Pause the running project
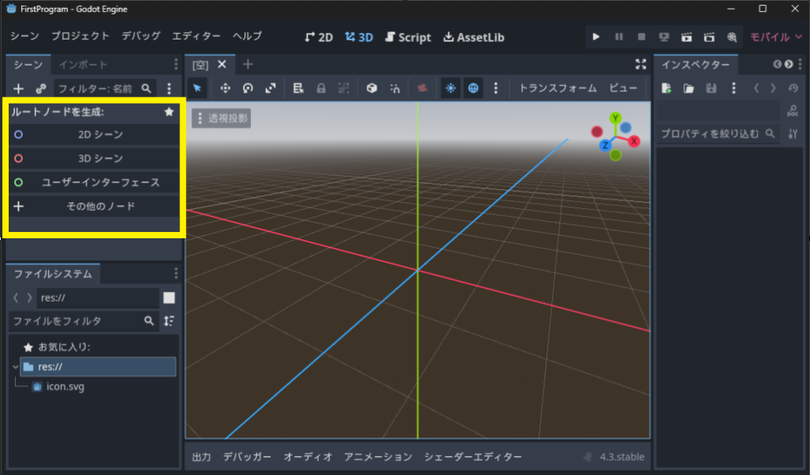810x475 pixels. [x=619, y=36]
